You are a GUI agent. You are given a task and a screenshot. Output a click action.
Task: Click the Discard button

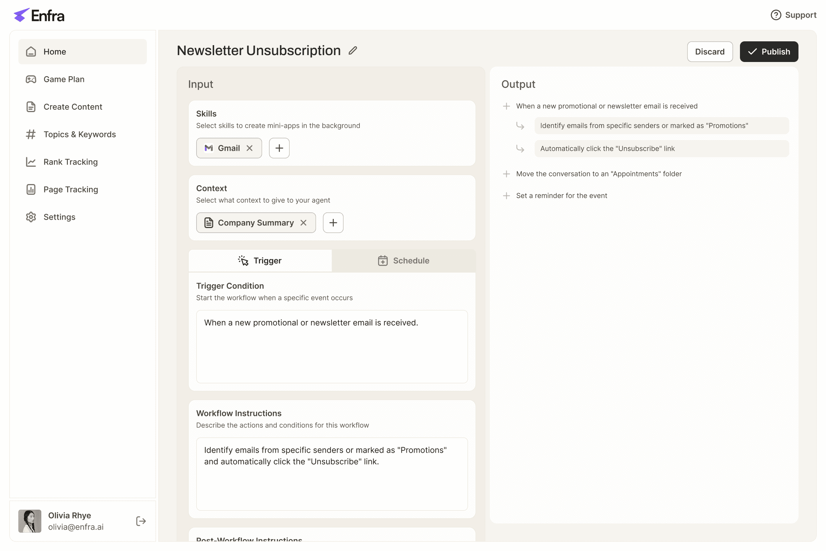click(710, 52)
